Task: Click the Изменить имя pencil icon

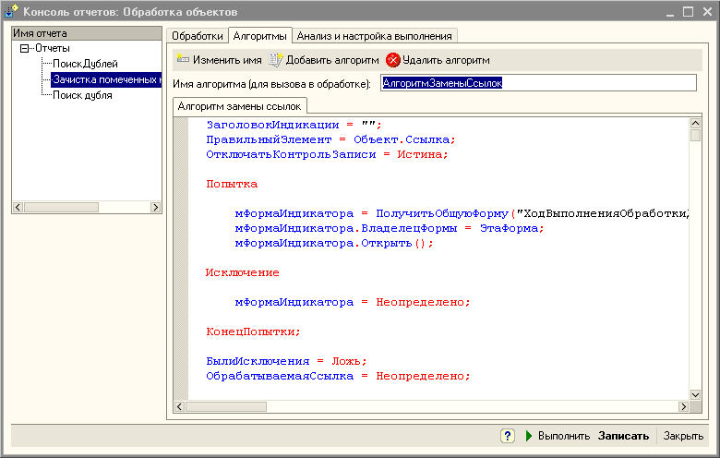Action: (x=183, y=60)
